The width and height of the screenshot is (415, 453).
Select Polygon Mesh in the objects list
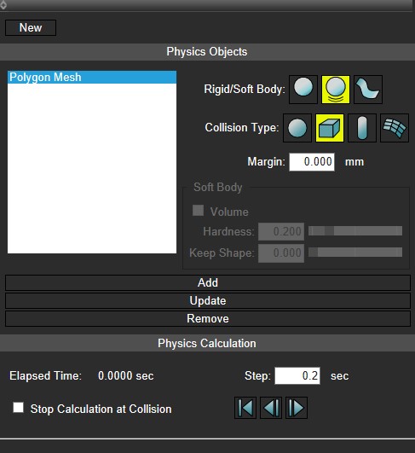92,78
